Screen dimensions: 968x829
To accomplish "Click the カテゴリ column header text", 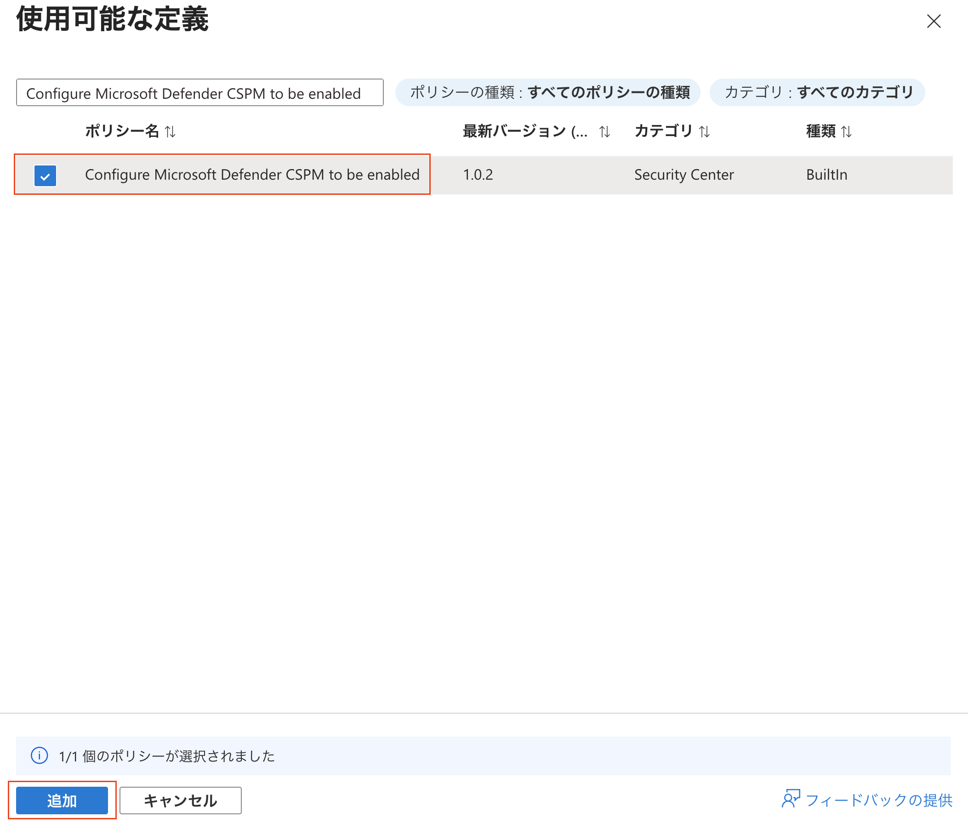I will (663, 131).
